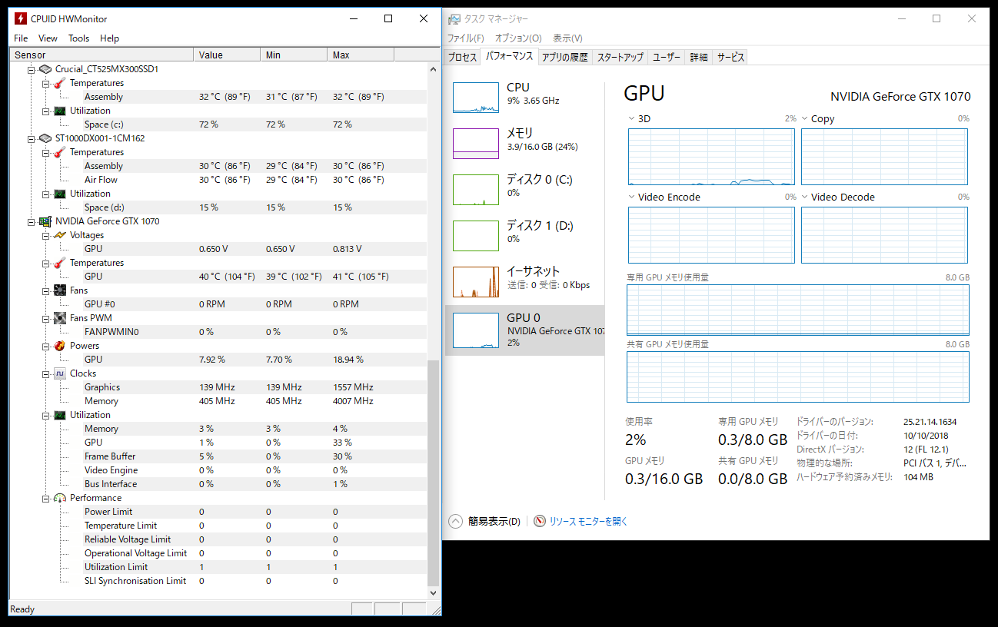Viewport: 998px width, 627px height.
Task: Open the HWMonitor Tools menu
Action: coord(78,38)
